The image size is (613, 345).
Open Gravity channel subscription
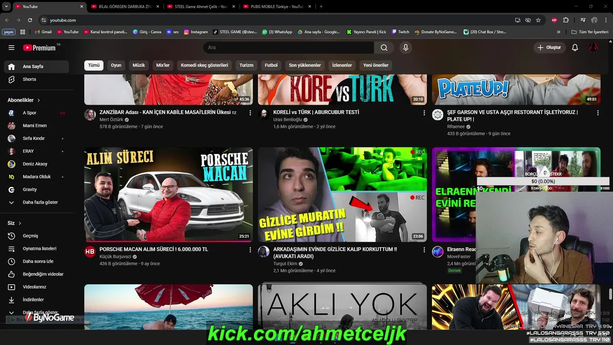[37, 189]
